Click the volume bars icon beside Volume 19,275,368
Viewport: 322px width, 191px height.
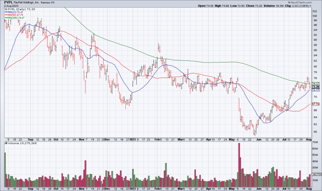pyautogui.click(x=6, y=143)
